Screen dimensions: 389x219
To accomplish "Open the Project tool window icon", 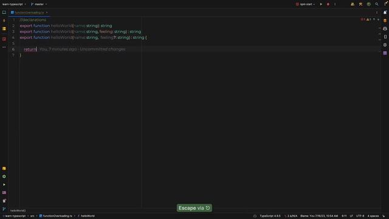I will pyautogui.click(x=4, y=12).
